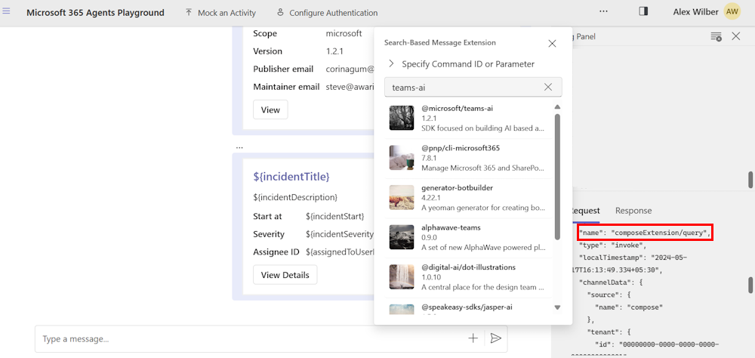The image size is (755, 358).
Task: Click the Scope value microsoft
Action: point(344,33)
